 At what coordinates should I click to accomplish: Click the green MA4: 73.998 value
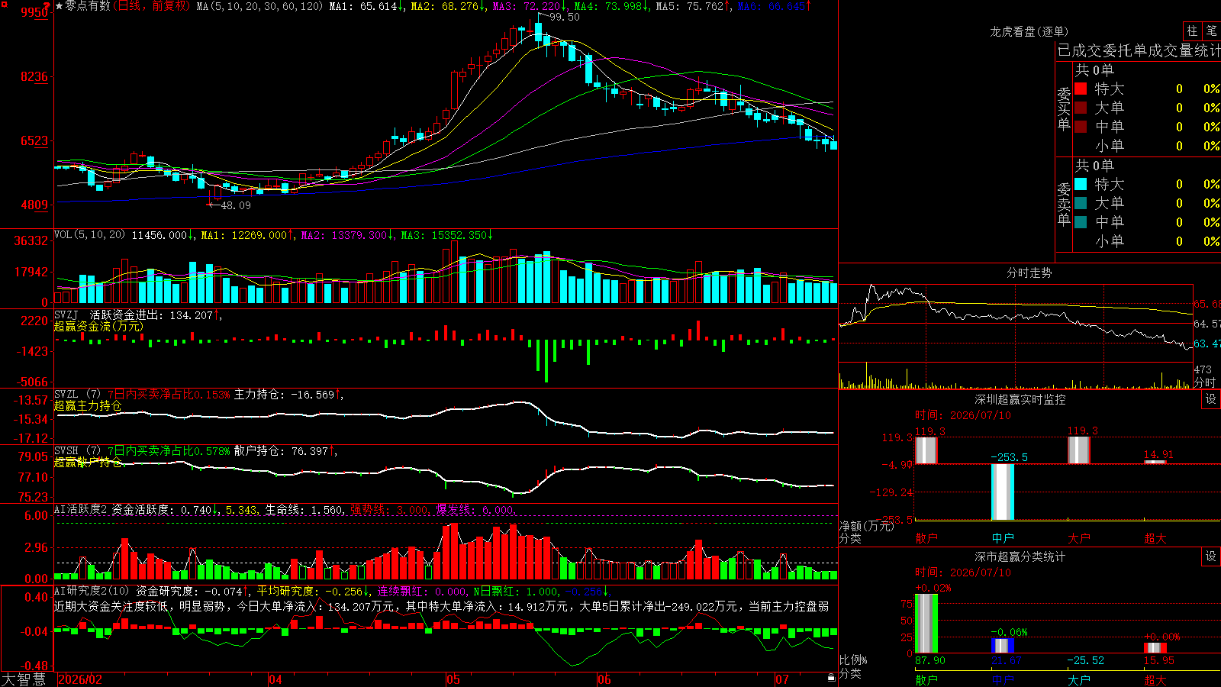611,6
